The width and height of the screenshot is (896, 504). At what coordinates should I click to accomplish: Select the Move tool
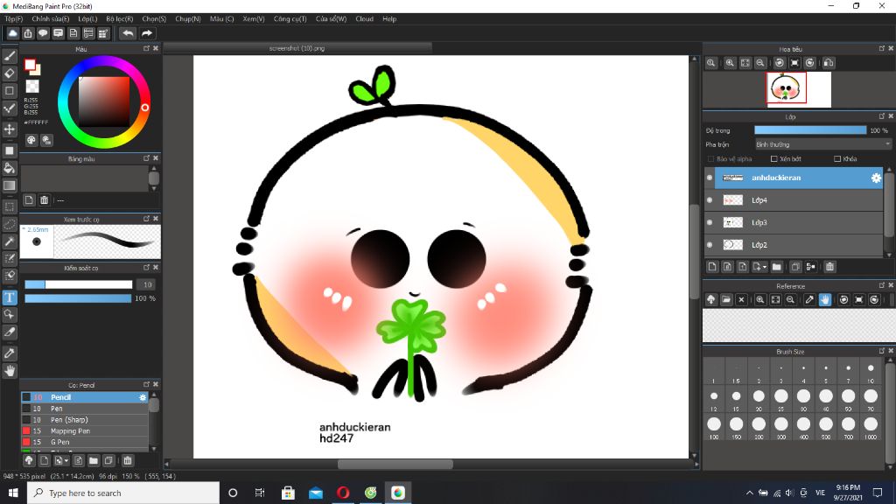coord(10,129)
